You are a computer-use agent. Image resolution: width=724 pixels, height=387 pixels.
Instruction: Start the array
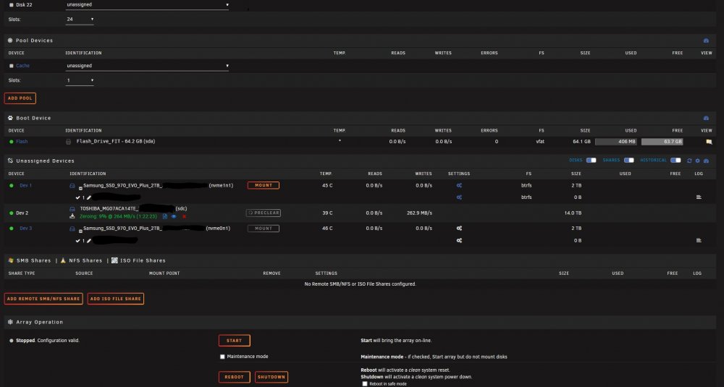coord(234,341)
